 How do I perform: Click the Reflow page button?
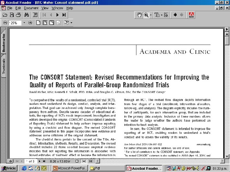[x=58, y=23]
